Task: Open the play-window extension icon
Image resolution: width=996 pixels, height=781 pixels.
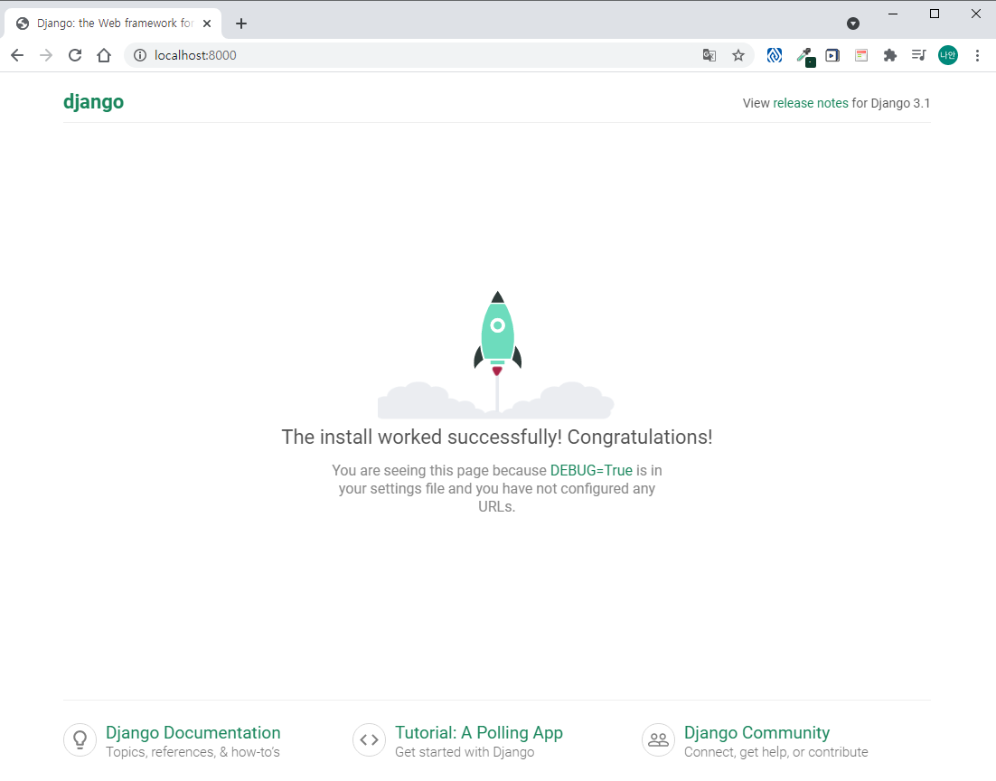Action: [x=832, y=55]
